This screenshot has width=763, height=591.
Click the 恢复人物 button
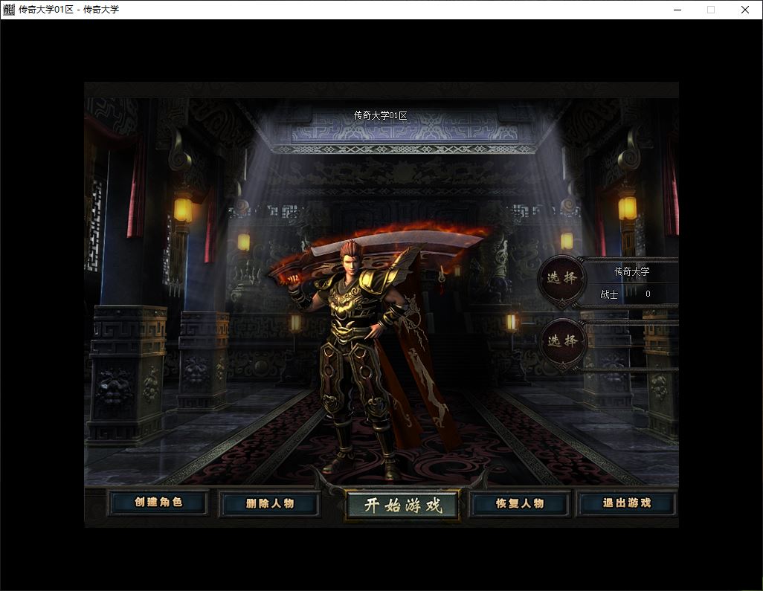pyautogui.click(x=519, y=503)
